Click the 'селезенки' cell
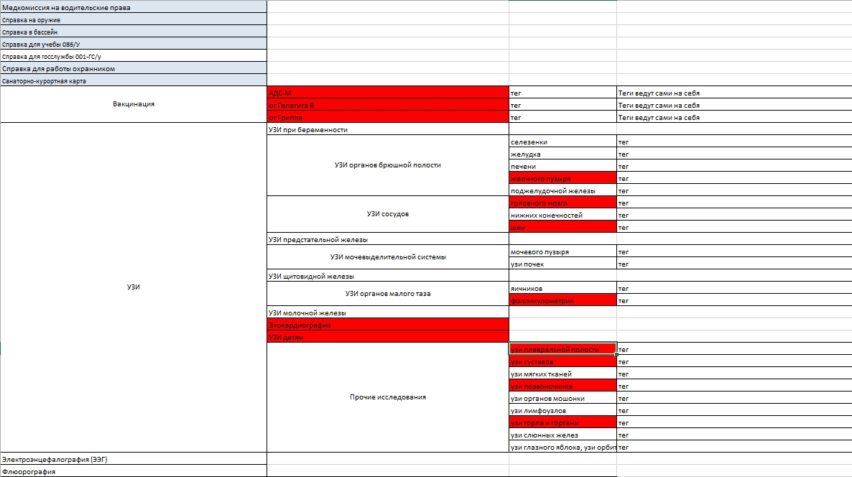Screen dimensions: 852x477 (x=562, y=142)
